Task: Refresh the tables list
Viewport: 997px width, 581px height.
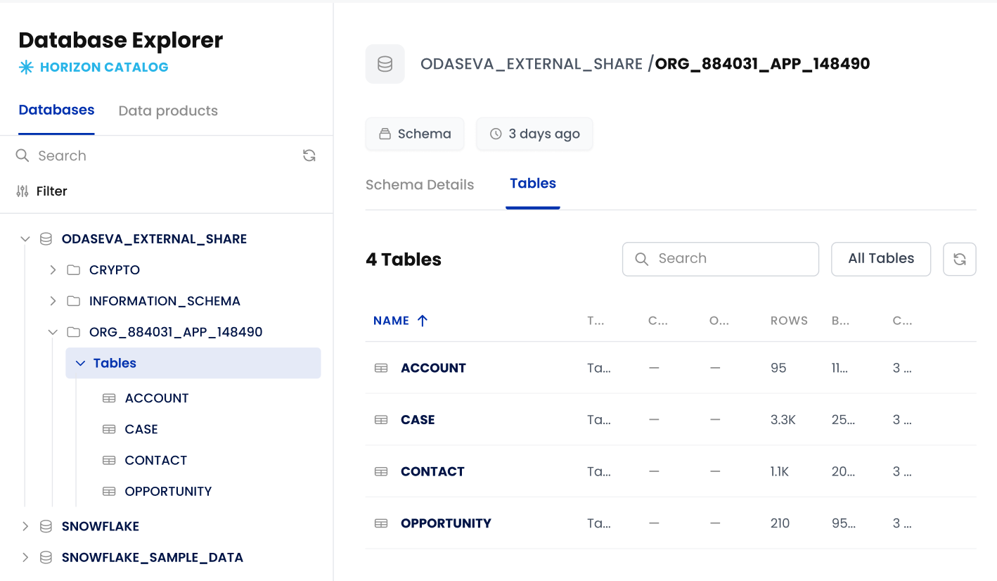Action: [x=959, y=259]
